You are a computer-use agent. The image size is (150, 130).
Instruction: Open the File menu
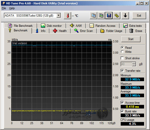[x=4, y=8]
